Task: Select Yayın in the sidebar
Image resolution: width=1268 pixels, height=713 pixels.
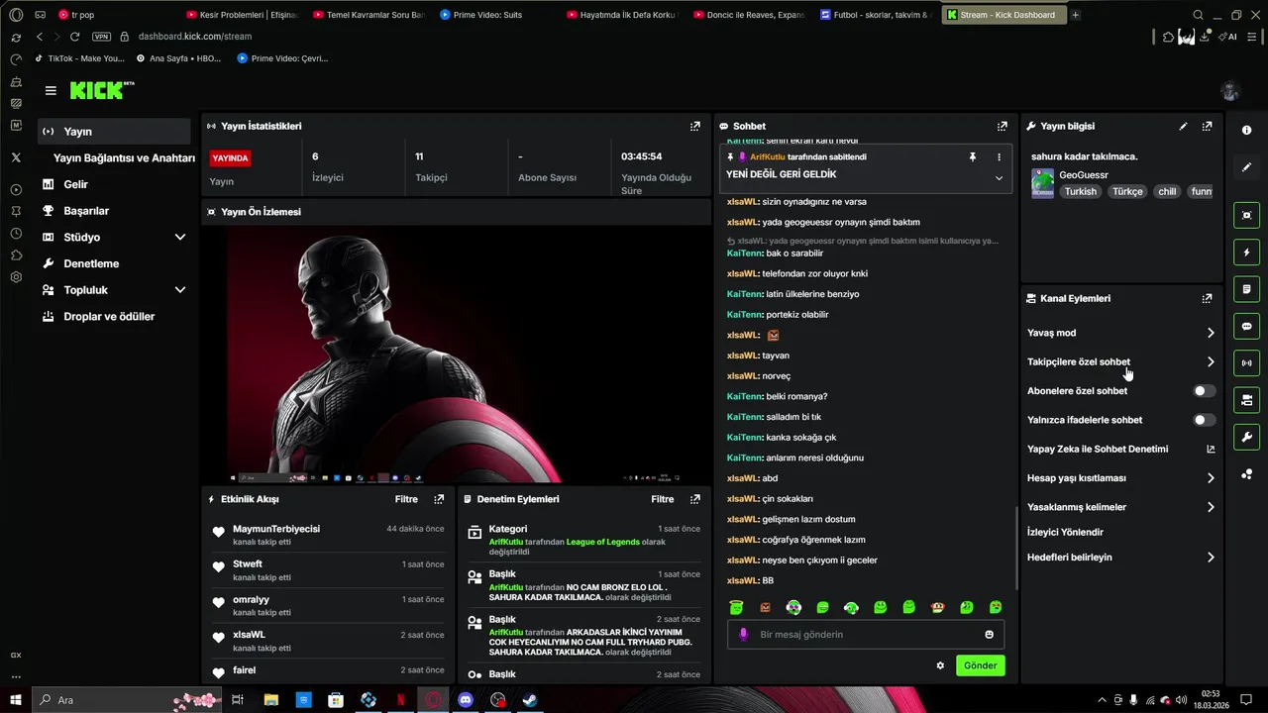Action: pyautogui.click(x=114, y=132)
